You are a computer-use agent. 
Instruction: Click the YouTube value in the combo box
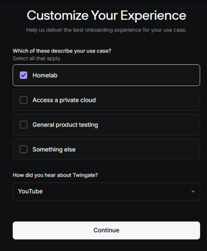point(30,191)
